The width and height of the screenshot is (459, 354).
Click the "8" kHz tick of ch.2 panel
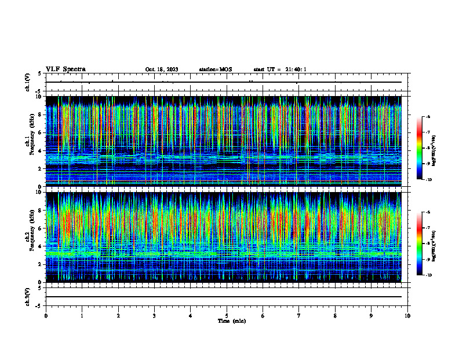pos(41,211)
